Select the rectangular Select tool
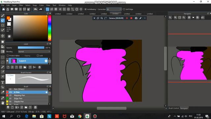 click(x=3, y=58)
